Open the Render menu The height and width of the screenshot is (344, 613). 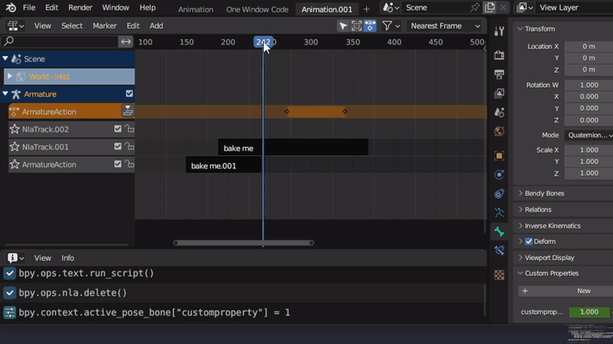pos(80,8)
